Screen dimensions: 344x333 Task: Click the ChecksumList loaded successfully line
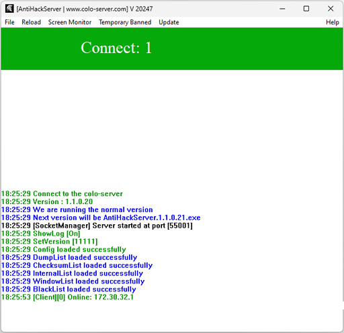click(x=77, y=265)
